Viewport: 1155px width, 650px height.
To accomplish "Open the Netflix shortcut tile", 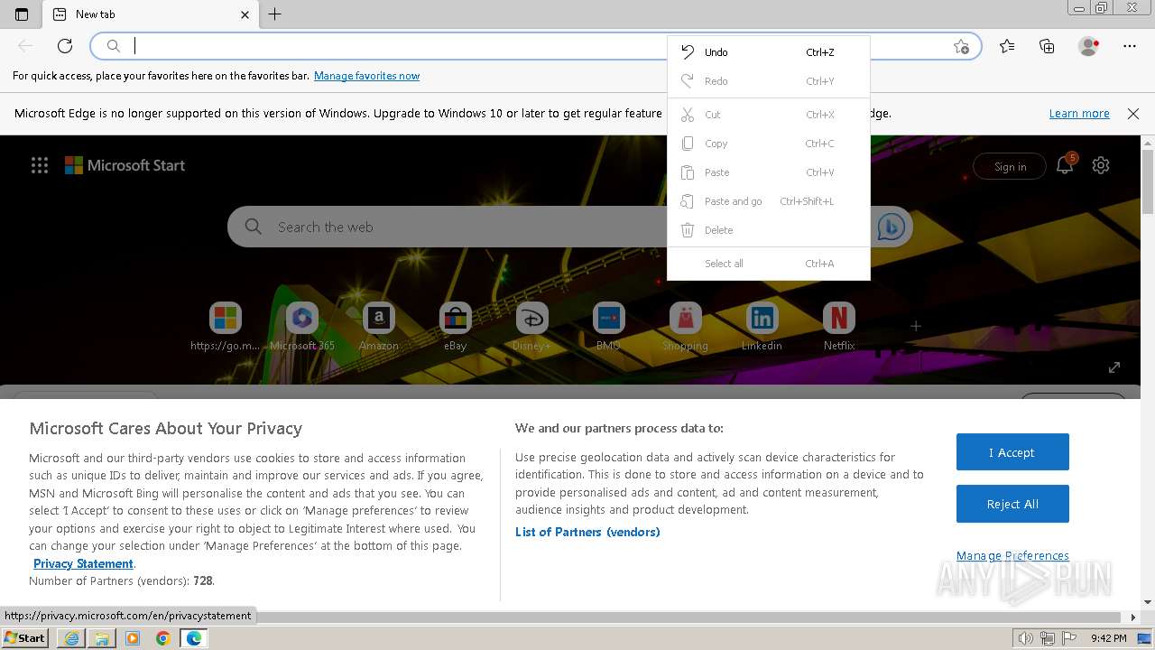I will coord(839,328).
